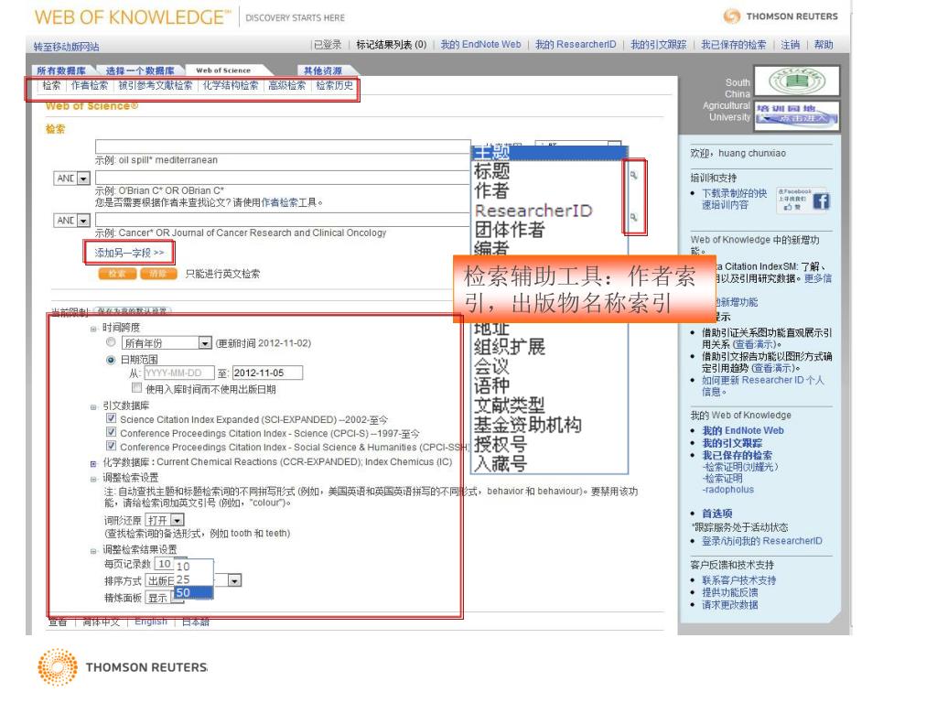Open the 被引参考文献检索 sub-tab

pos(156,85)
